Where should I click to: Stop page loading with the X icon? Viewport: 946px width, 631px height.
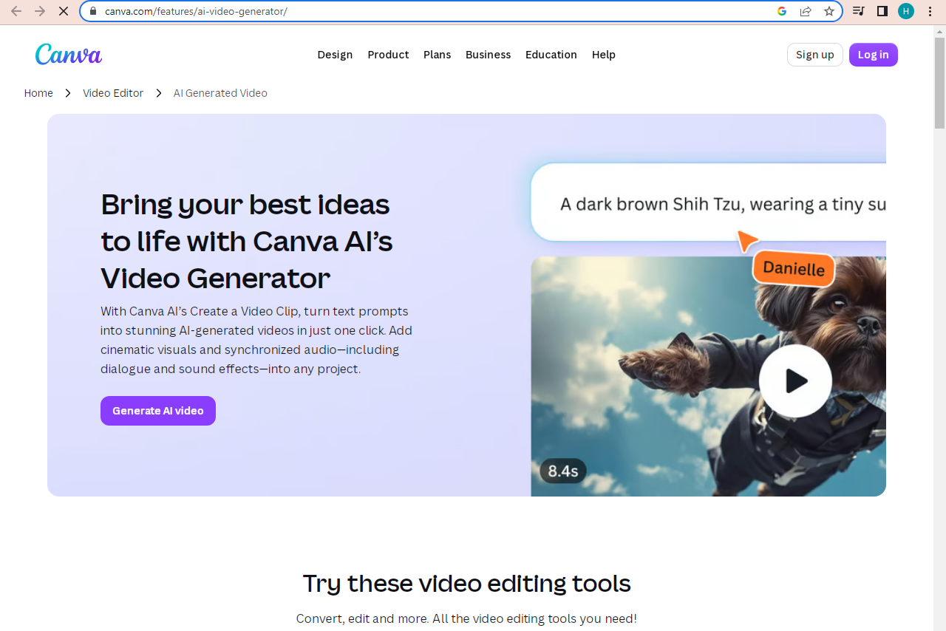64,11
